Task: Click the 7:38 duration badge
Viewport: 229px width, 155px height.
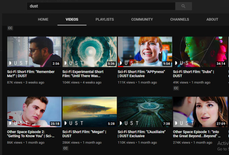Action: (167, 124)
